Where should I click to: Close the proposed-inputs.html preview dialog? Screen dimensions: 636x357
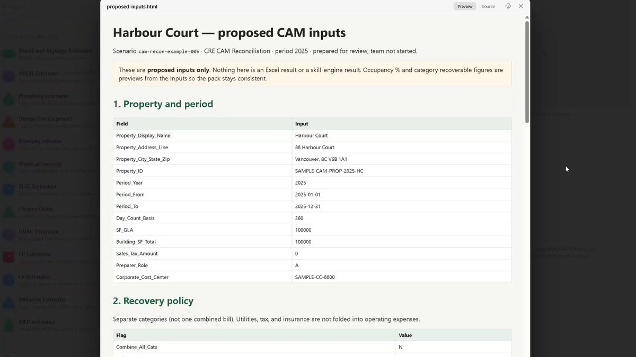pos(520,6)
